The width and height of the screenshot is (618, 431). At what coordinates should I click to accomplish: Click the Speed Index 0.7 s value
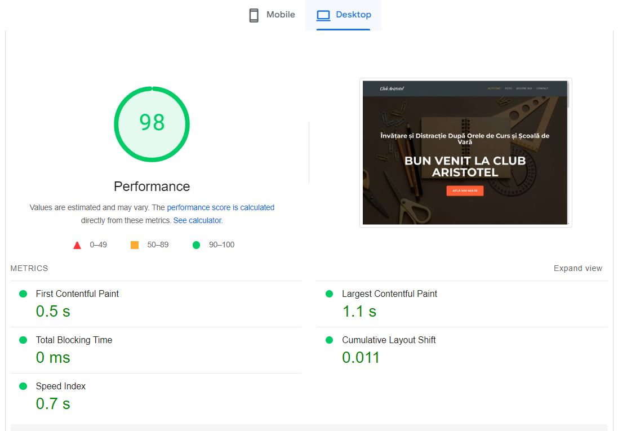coord(53,403)
